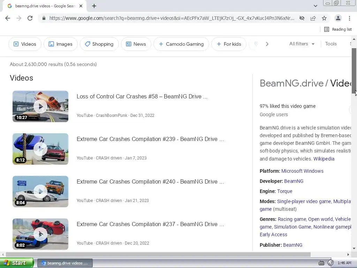Image resolution: width=357 pixels, height=268 pixels.
Task: Click the address bar URL field
Action: click(x=172, y=18)
